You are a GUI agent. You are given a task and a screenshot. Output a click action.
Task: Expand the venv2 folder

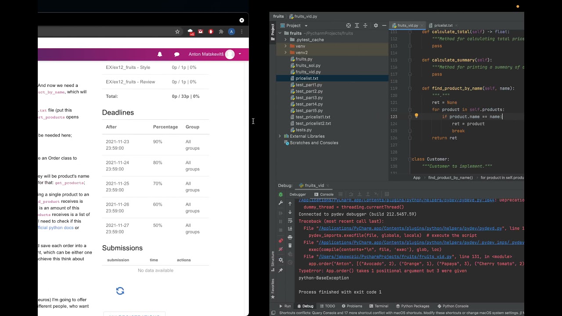pos(285,53)
